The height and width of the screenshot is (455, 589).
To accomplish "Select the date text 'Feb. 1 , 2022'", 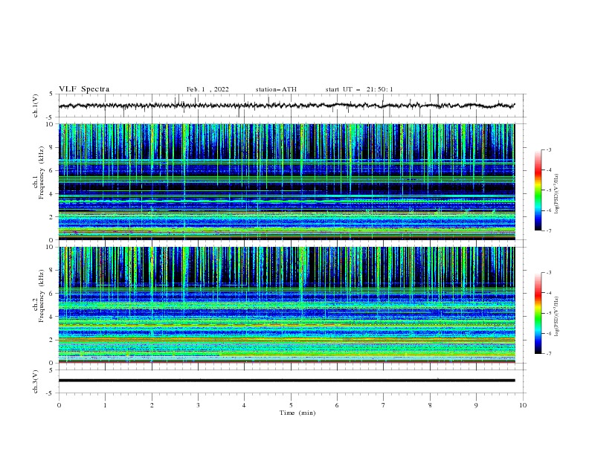I will (x=207, y=89).
